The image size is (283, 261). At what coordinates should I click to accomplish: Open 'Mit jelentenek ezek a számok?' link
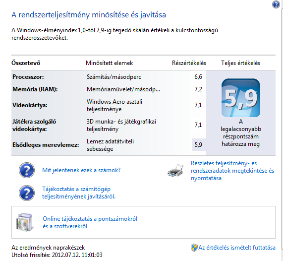click(x=81, y=170)
